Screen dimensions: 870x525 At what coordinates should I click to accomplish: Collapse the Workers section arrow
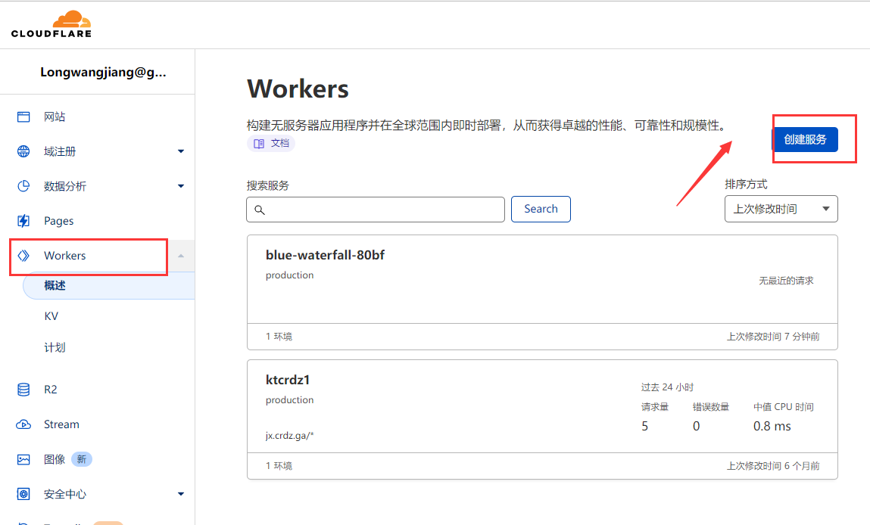point(180,256)
